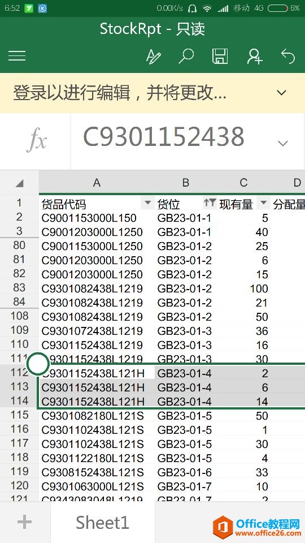Select cell C9301072438L1219
Image resolution: width=305 pixels, height=543 pixels.
97,331
